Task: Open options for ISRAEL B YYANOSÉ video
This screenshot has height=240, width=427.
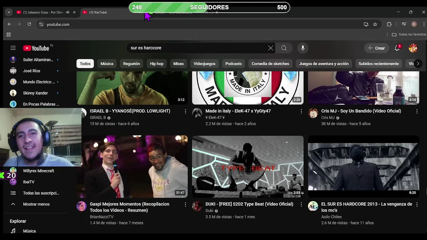Action: [x=185, y=111]
